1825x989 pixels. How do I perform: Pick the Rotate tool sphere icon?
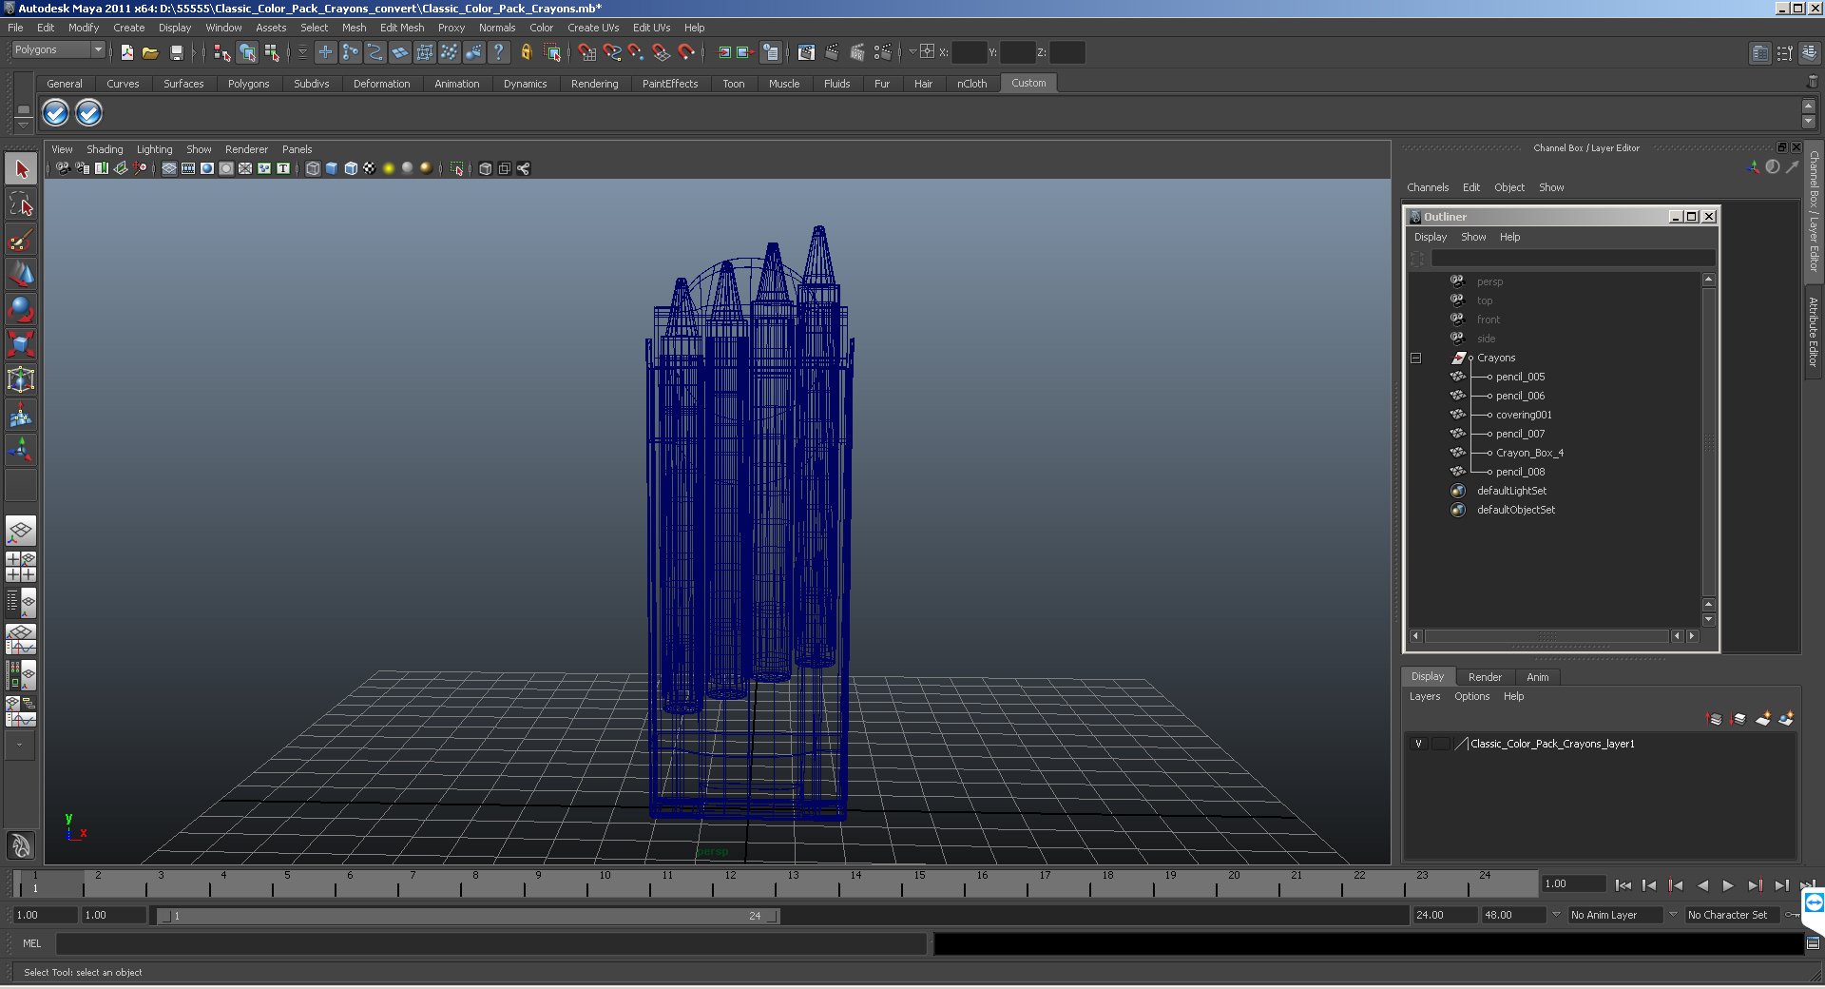coord(21,310)
